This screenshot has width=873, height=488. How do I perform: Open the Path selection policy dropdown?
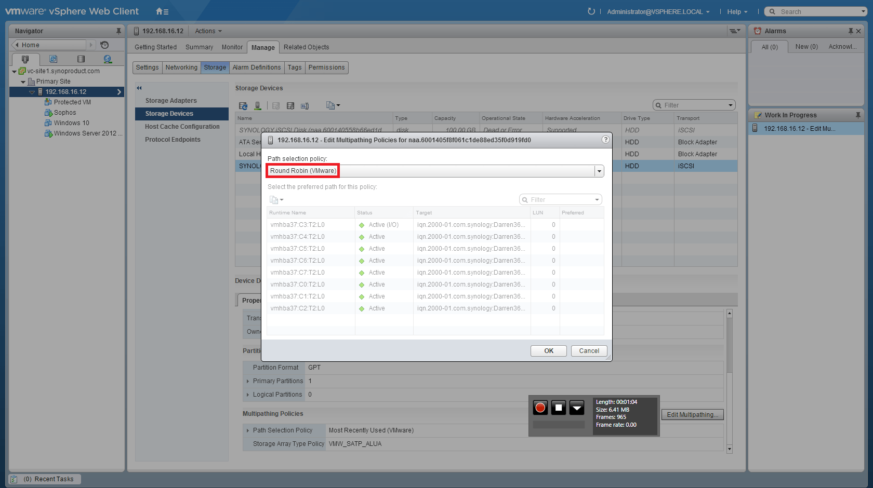(x=599, y=171)
